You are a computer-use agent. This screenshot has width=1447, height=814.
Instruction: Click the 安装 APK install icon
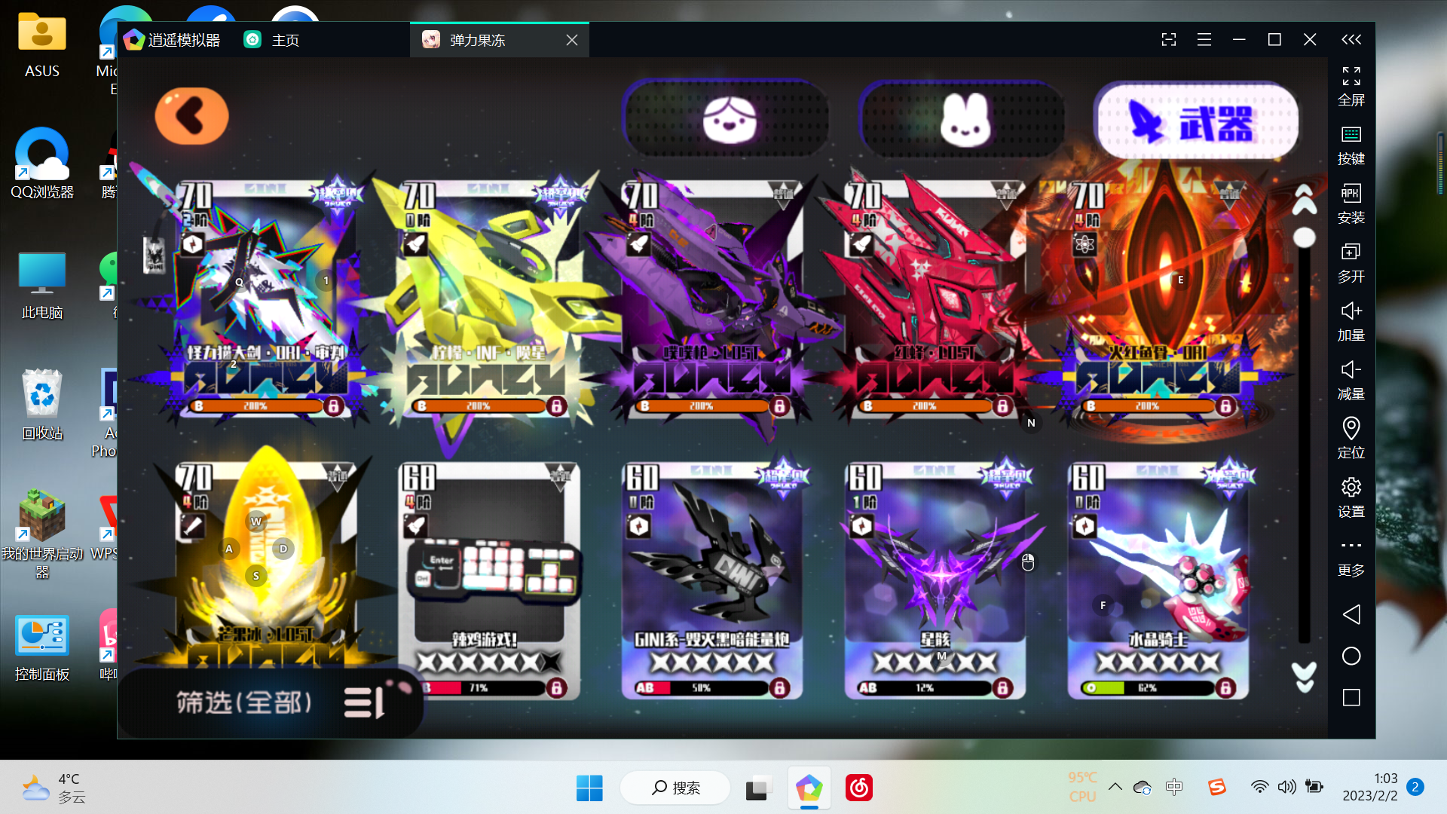[1351, 203]
